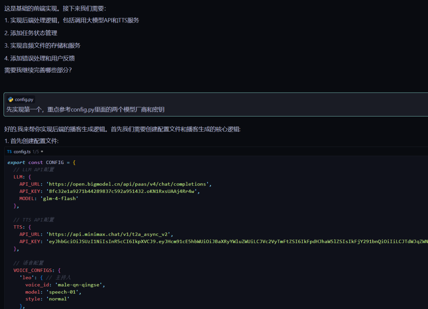This screenshot has width=428, height=309.
Task: Click the 'male-qn-qingse' voice_id value
Action: coord(80,285)
